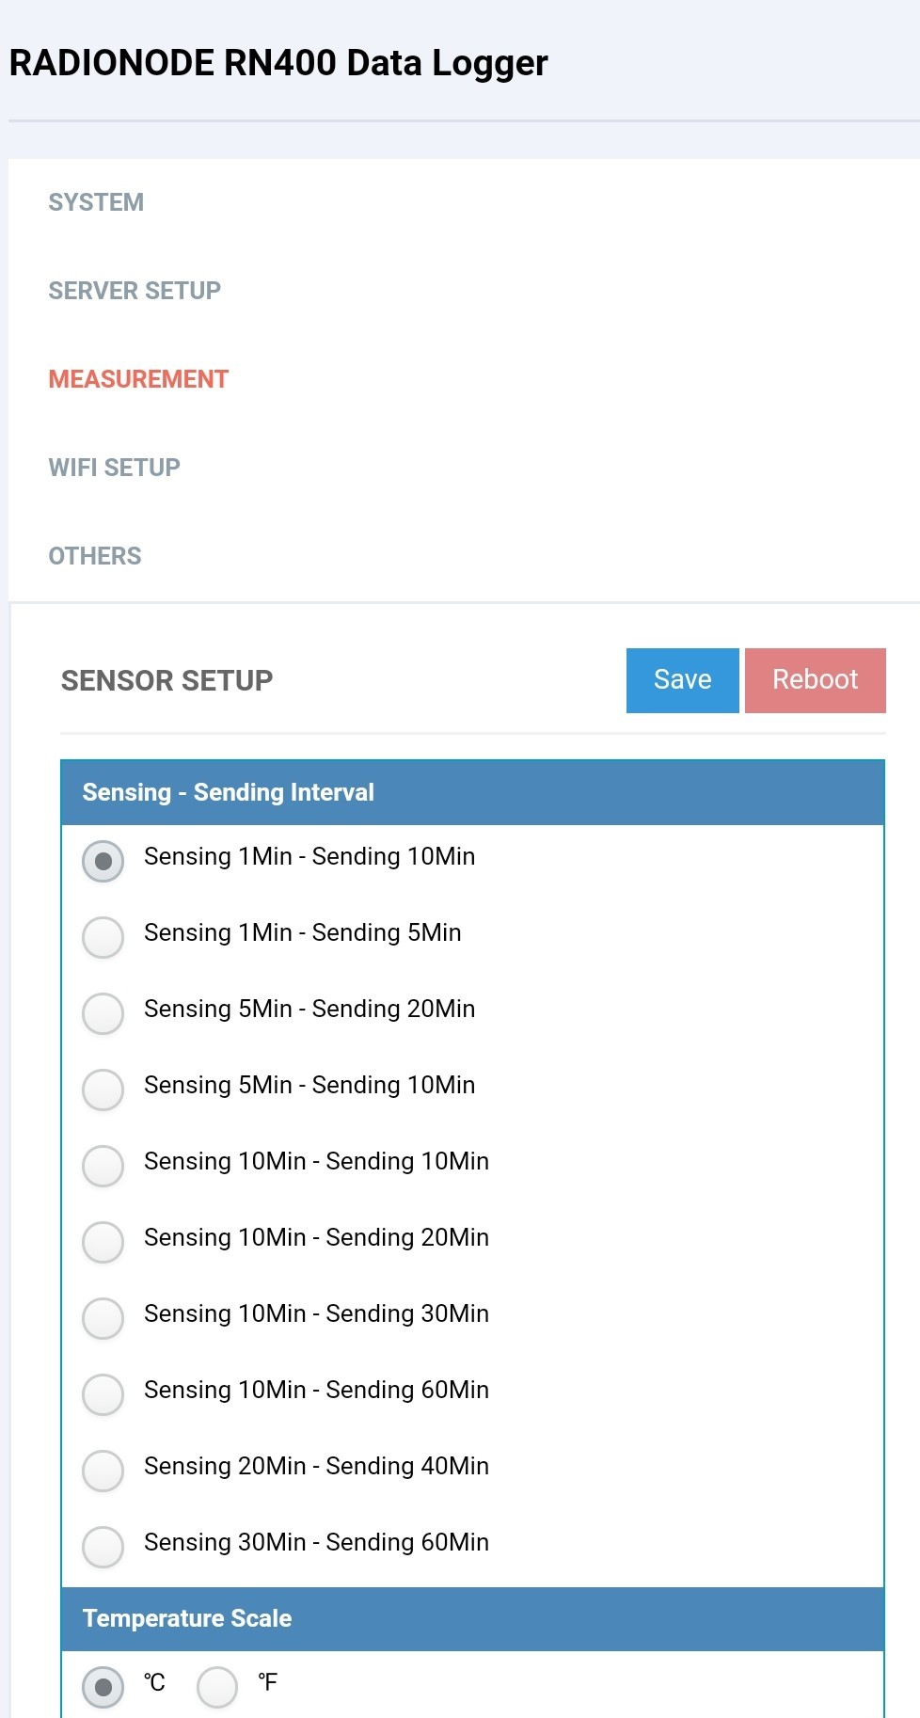
Task: Switch temperature scale to Fahrenheit
Action: [x=217, y=1687]
